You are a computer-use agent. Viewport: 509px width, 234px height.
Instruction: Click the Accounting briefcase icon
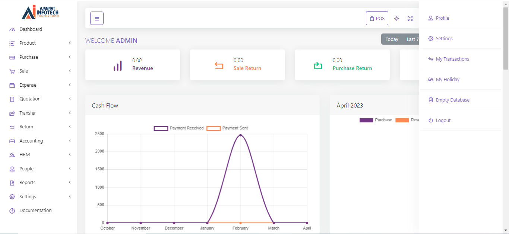[x=12, y=141]
